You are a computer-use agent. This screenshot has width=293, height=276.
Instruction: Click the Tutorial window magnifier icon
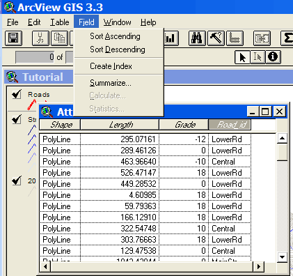pyautogui.click(x=13, y=77)
